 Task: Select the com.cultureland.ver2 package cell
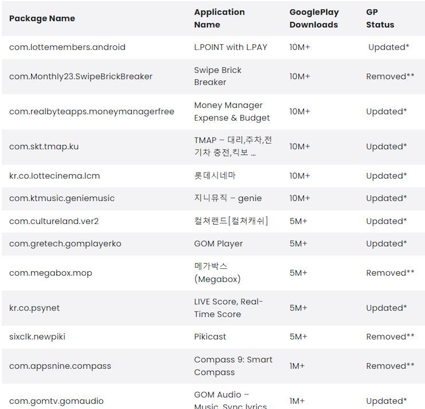click(x=54, y=221)
